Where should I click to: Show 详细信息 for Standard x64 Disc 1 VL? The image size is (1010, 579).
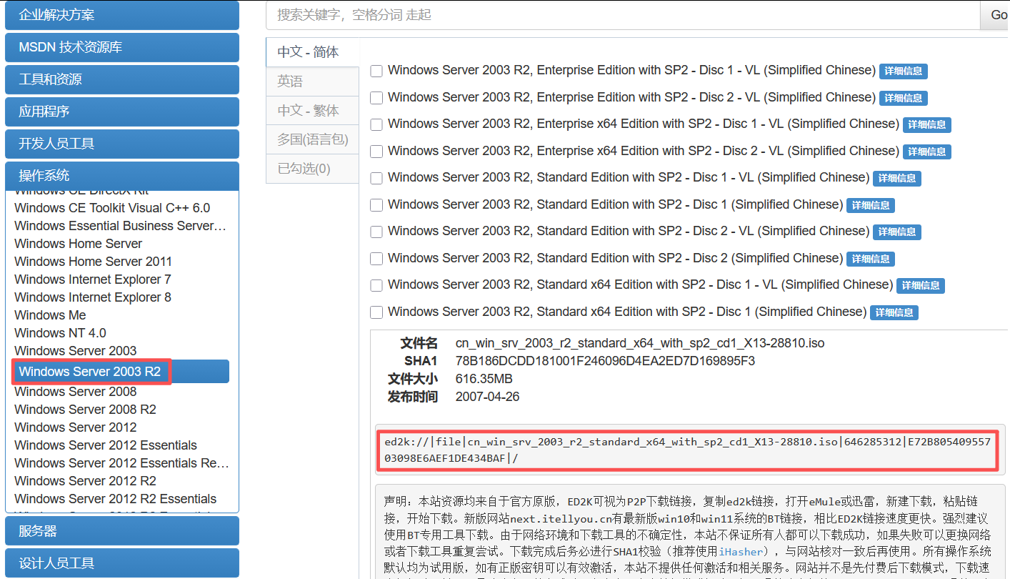click(x=921, y=286)
